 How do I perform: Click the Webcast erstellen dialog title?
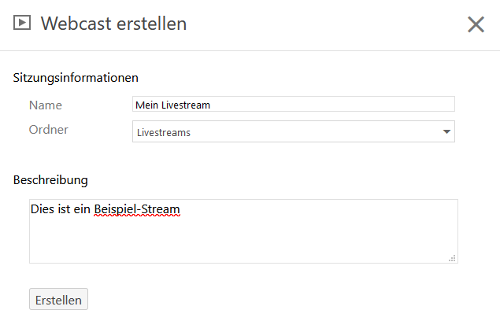tap(113, 24)
